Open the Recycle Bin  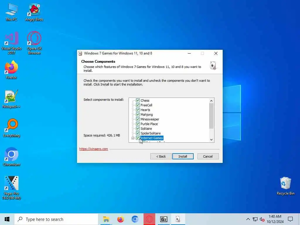pyautogui.click(x=285, y=186)
